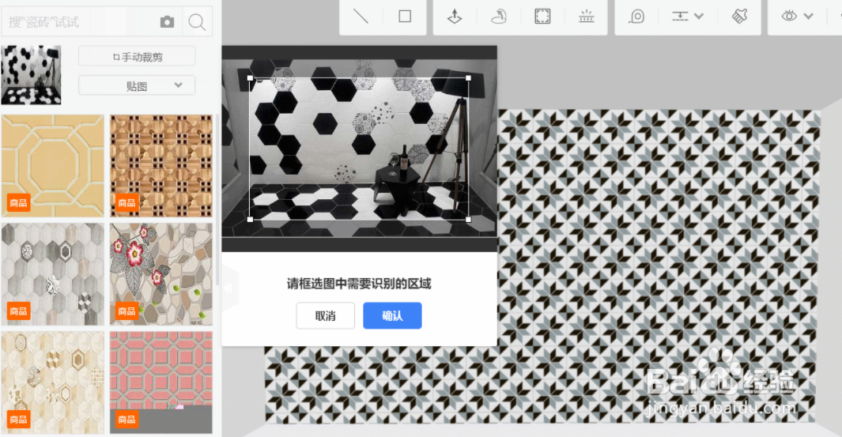Screen dimensions: 842x437
Task: Select the beige hexagon tile thumbnail
Action: pos(53,382)
